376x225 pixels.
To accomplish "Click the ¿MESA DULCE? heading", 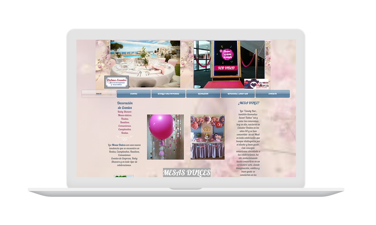I will (248, 103).
